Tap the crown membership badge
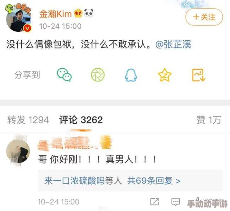The width and height of the screenshot is (230, 211). coord(78,13)
